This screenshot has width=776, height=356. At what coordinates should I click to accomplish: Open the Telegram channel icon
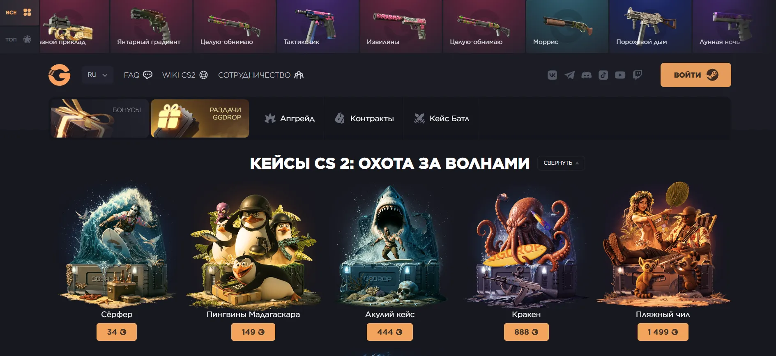pos(569,75)
